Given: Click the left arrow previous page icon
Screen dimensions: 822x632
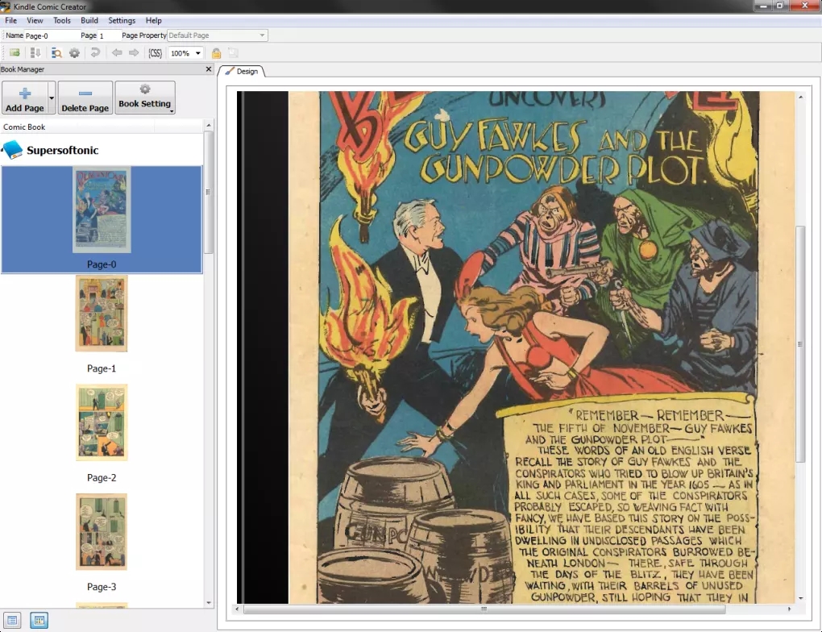Looking at the screenshot, I should pos(117,53).
